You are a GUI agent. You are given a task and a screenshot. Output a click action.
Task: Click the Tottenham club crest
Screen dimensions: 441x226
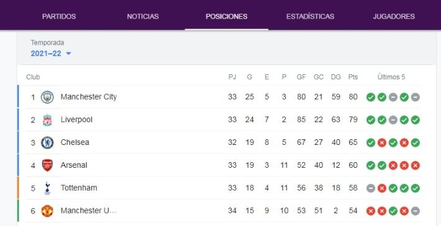coord(47,188)
